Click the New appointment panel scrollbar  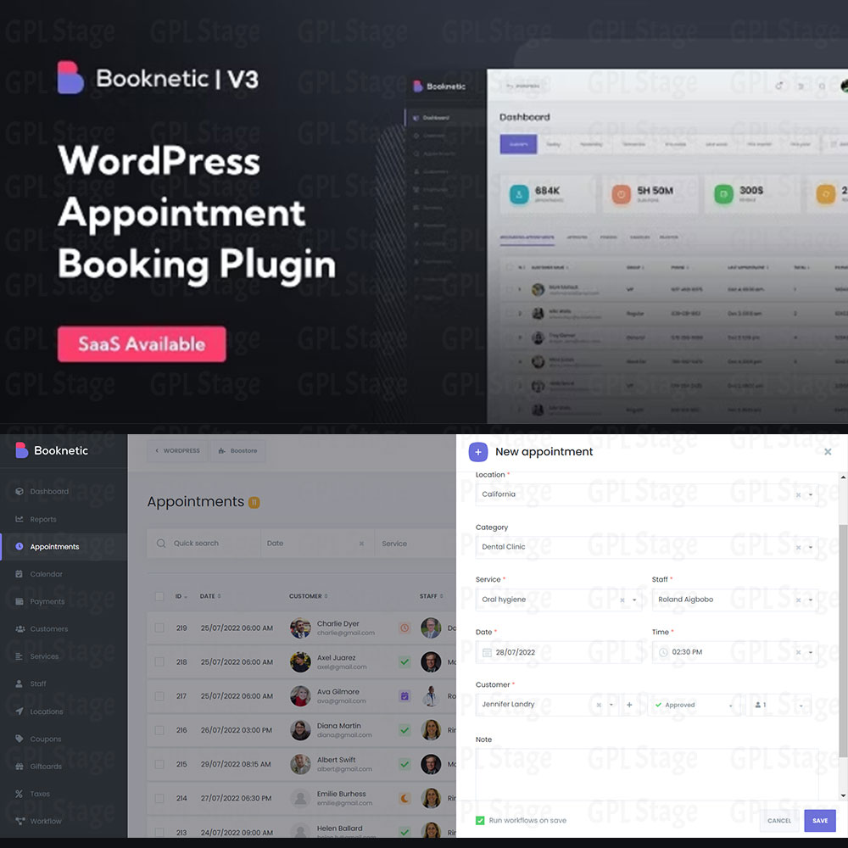coord(843,641)
